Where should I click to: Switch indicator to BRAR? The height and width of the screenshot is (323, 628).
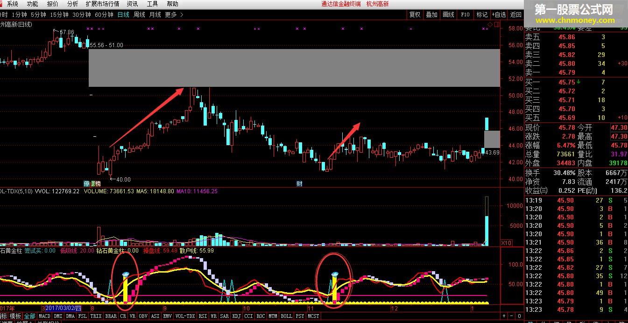(111, 316)
